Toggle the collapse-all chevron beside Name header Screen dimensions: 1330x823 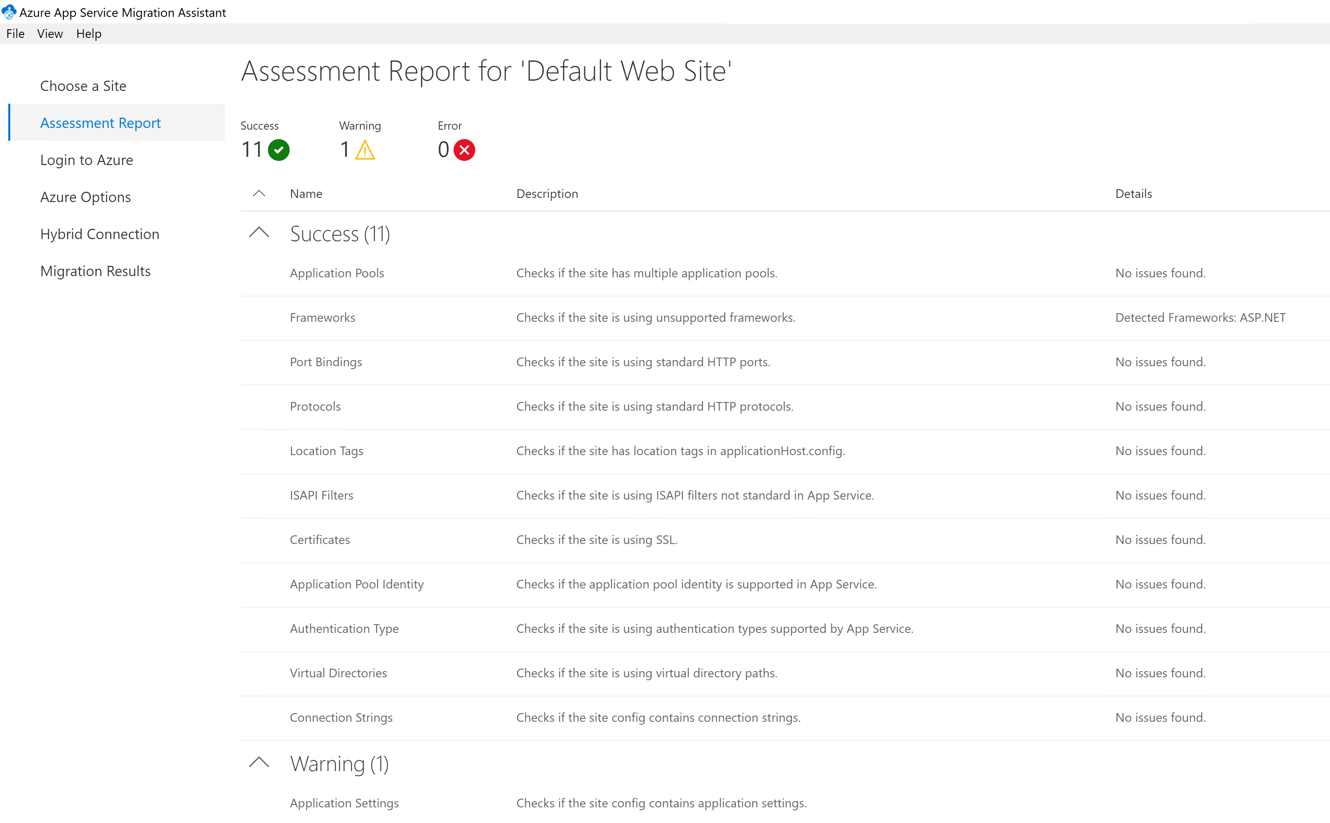(x=259, y=193)
